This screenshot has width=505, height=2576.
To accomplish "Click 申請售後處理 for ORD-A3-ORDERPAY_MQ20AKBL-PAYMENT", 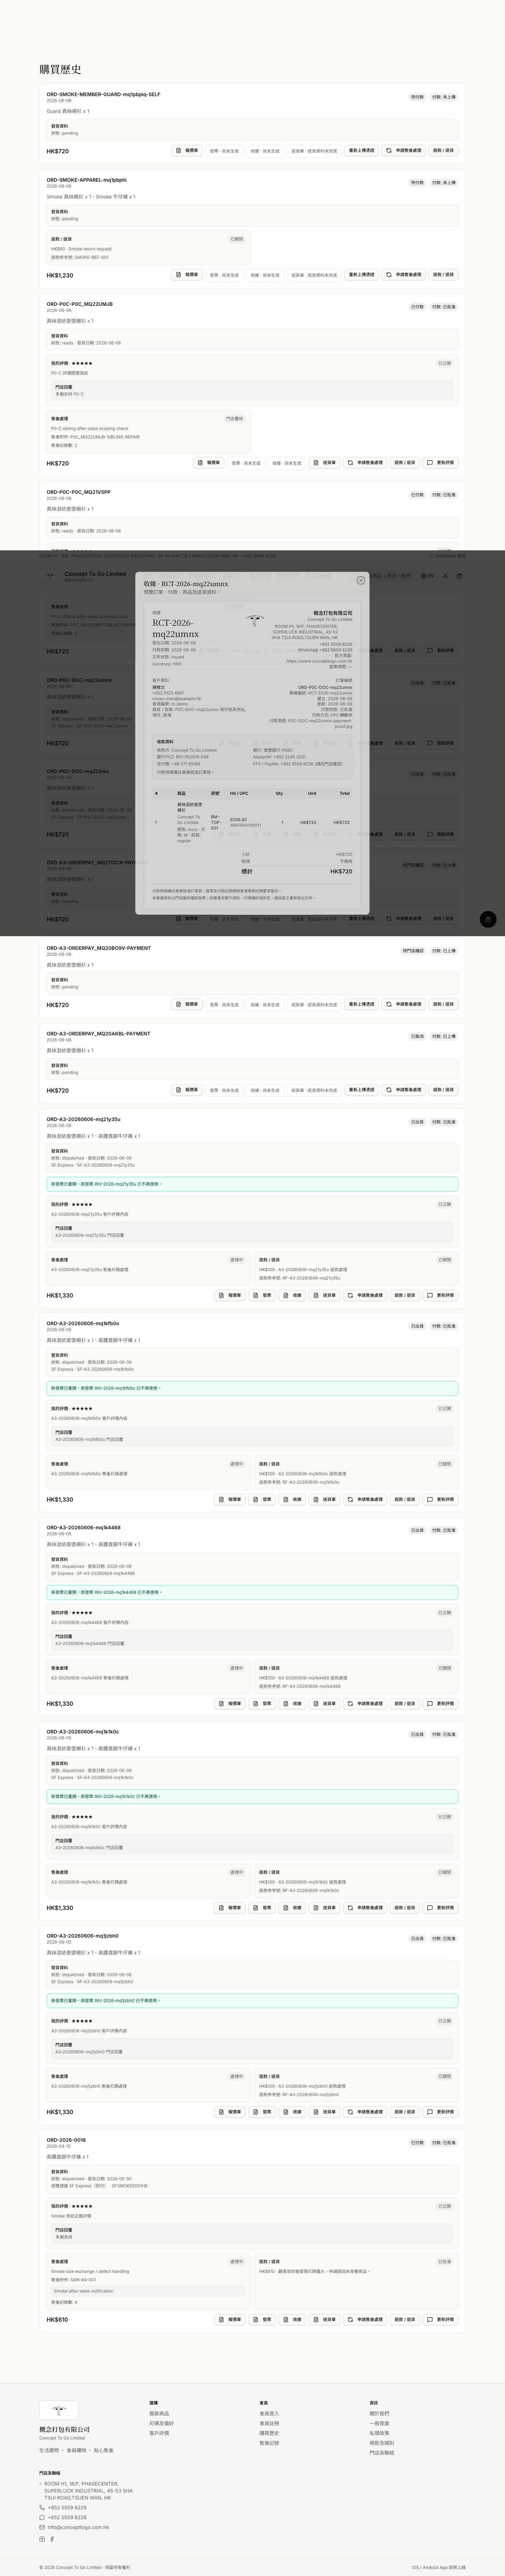I will [x=404, y=1090].
